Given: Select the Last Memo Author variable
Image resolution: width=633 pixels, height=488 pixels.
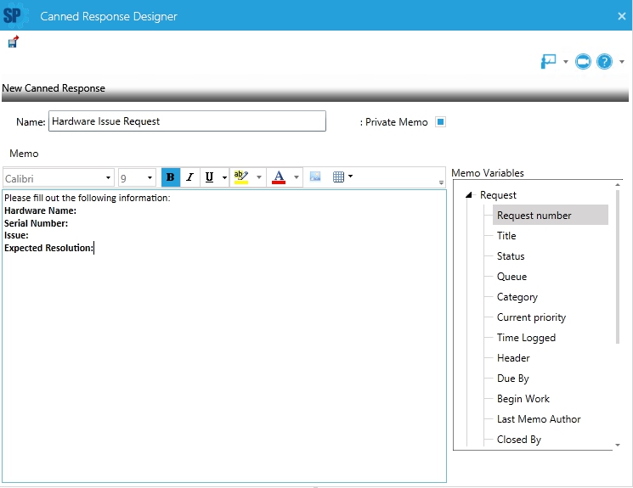Looking at the screenshot, I should (539, 419).
